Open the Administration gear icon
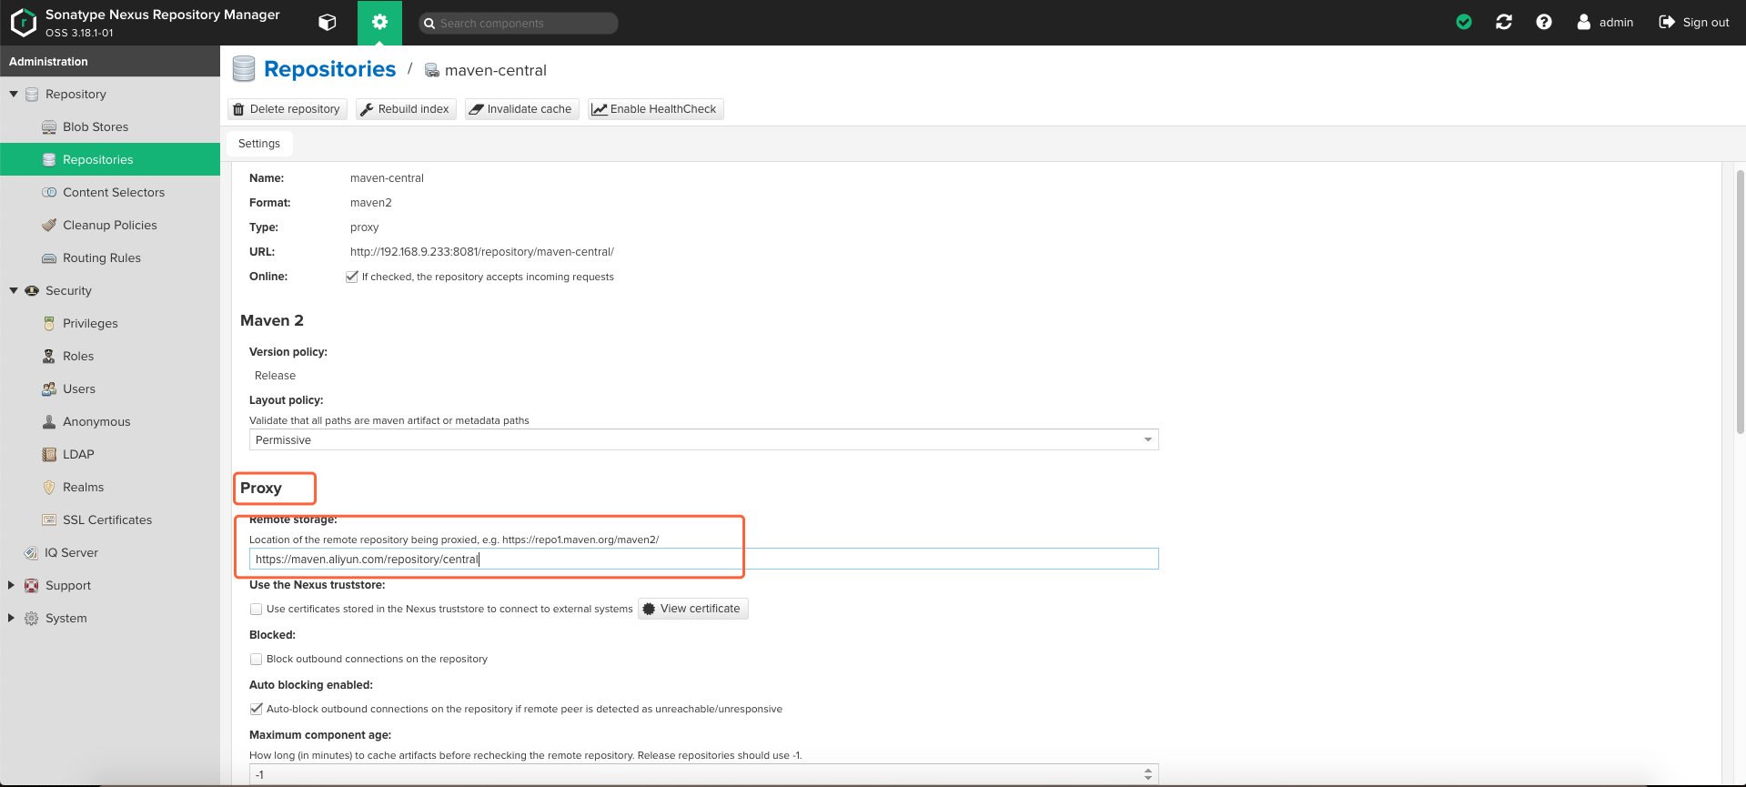The image size is (1746, 787). click(x=379, y=23)
